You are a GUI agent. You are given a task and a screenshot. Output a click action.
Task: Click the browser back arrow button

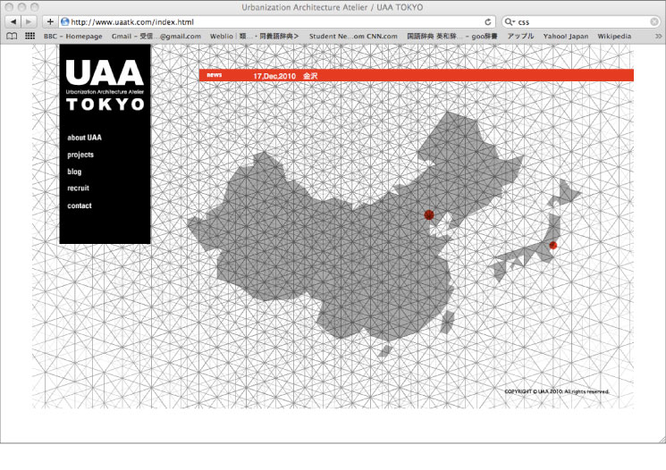click(x=13, y=21)
